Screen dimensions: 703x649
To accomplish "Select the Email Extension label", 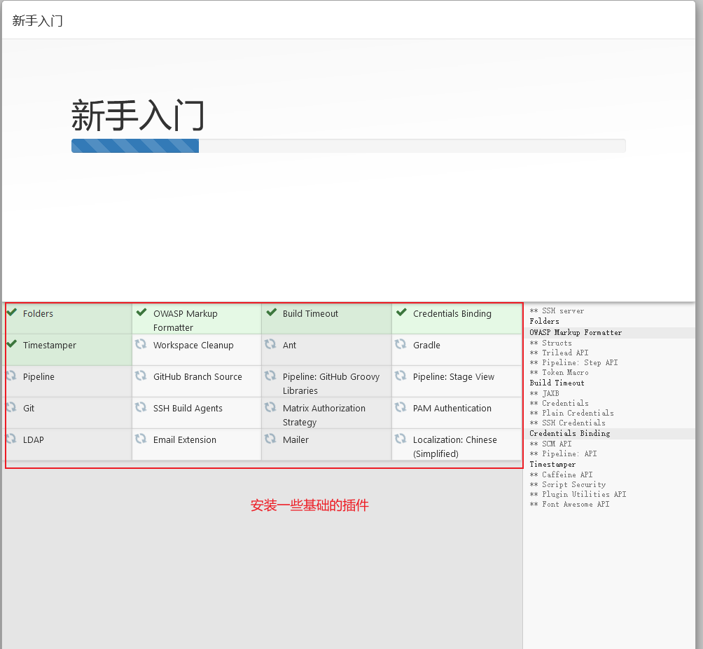I will [184, 440].
